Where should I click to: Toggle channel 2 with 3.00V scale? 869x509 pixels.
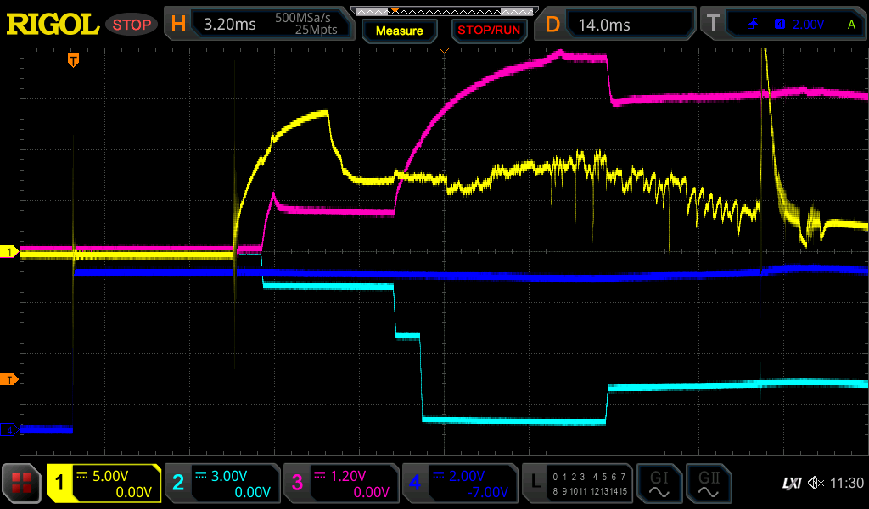coord(222,484)
